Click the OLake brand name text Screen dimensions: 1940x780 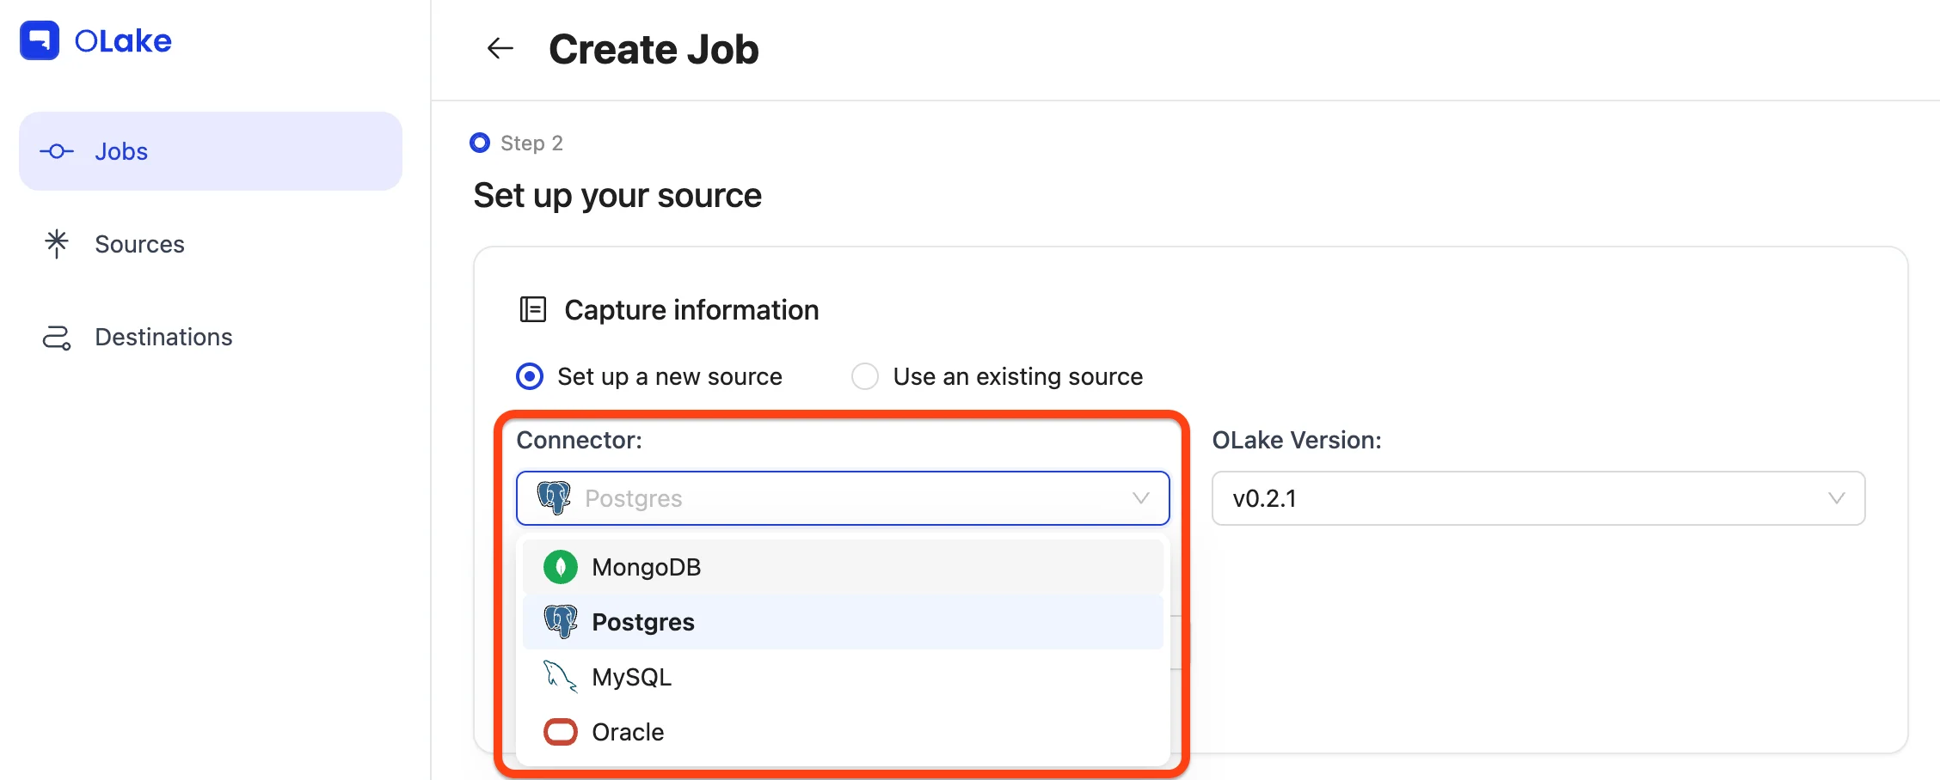pos(123,40)
